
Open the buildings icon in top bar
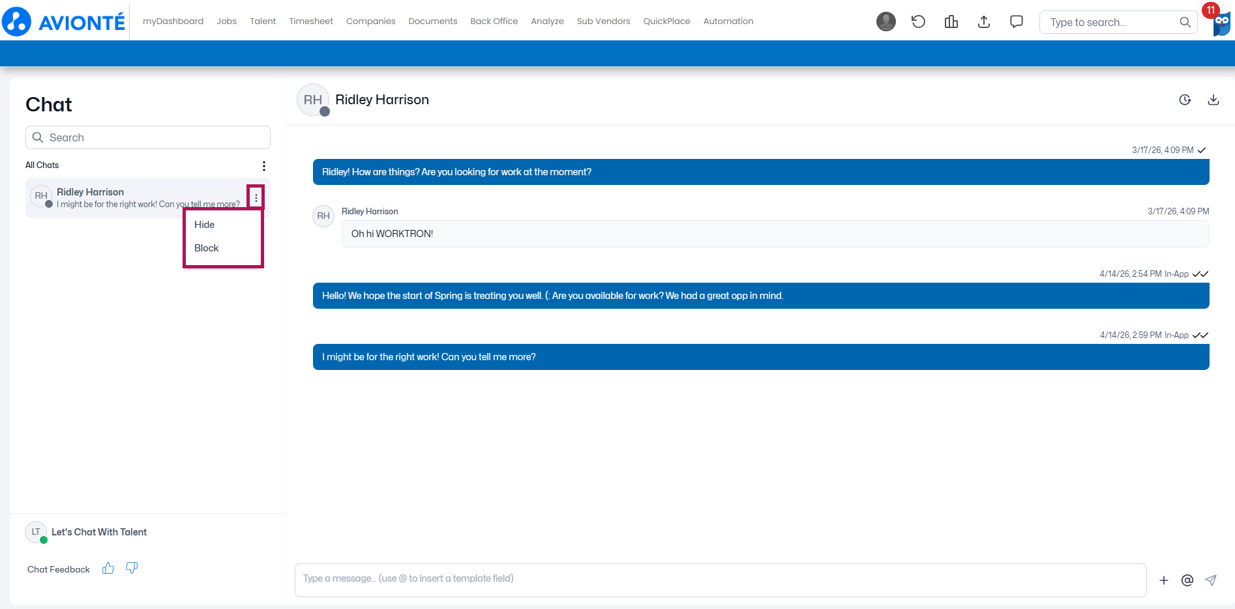[951, 21]
